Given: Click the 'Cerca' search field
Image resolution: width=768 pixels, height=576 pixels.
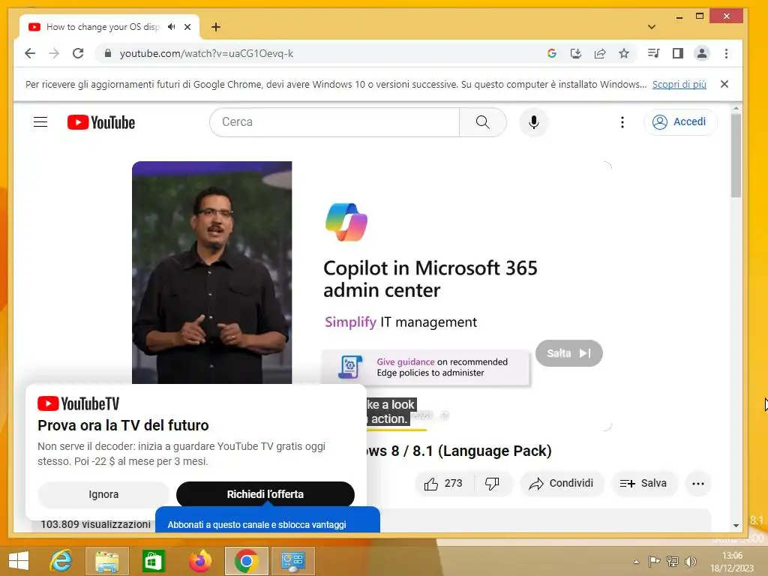Looking at the screenshot, I should pyautogui.click(x=334, y=122).
